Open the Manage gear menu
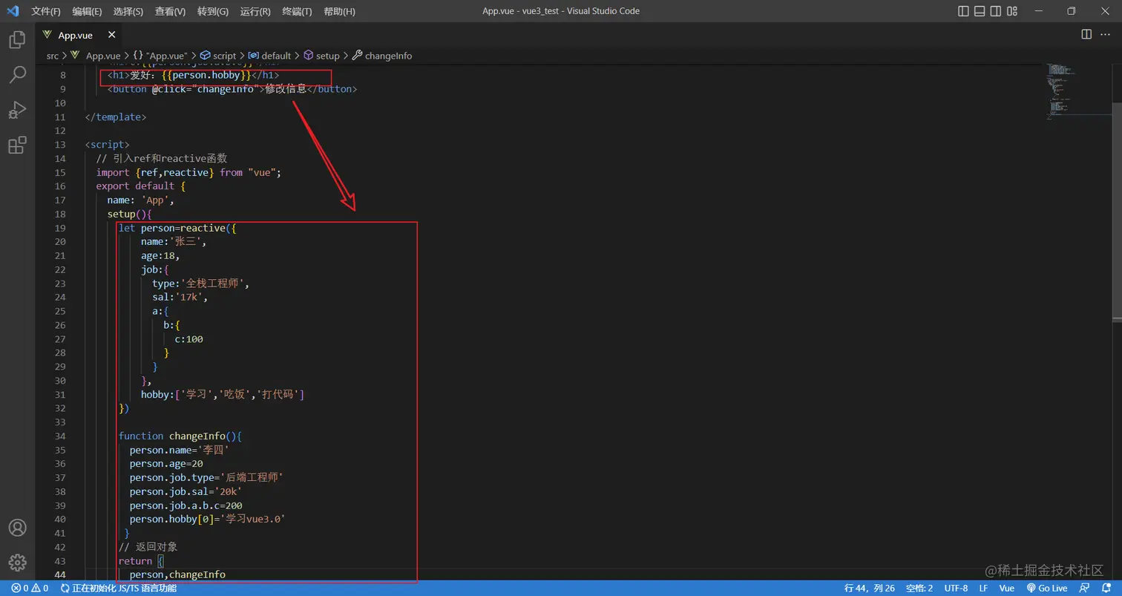1122x596 pixels. point(17,562)
